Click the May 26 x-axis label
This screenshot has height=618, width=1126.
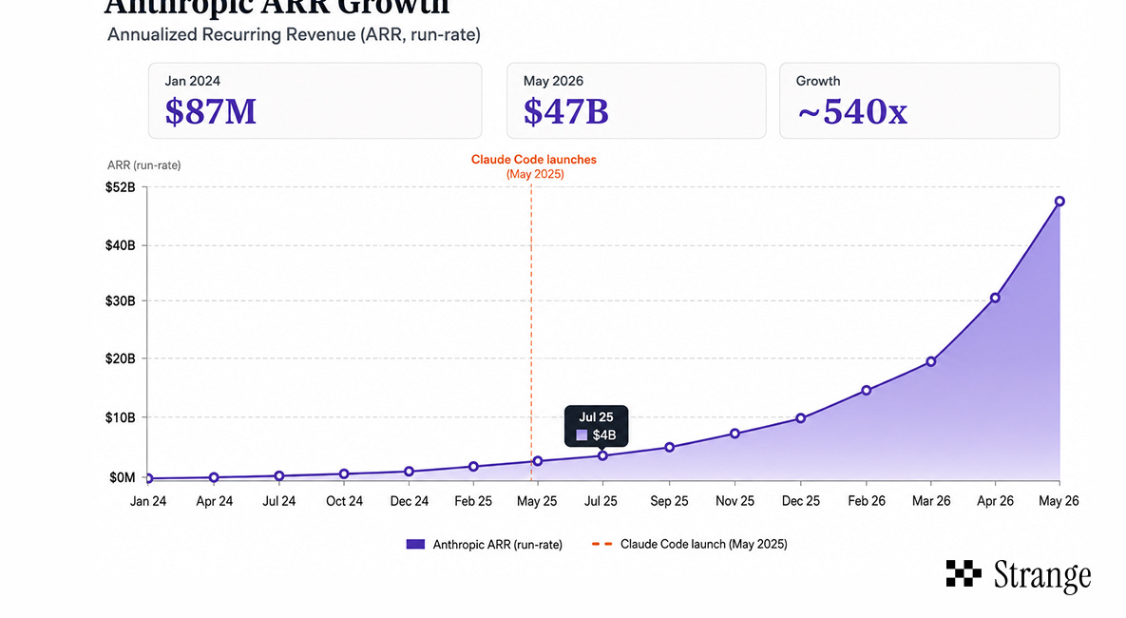[x=1059, y=501]
